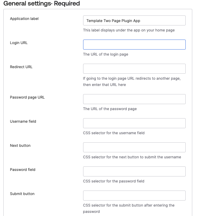Click the 'Username field' label
Viewport: 198px width, 216px height.
(x=23, y=121)
